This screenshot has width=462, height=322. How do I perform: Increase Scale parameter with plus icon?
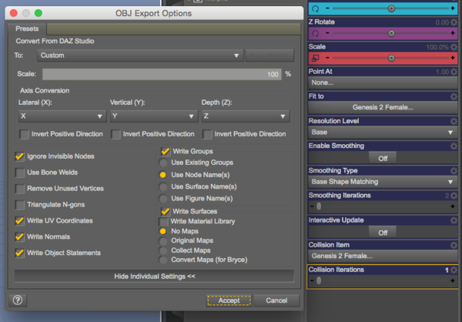(x=453, y=58)
